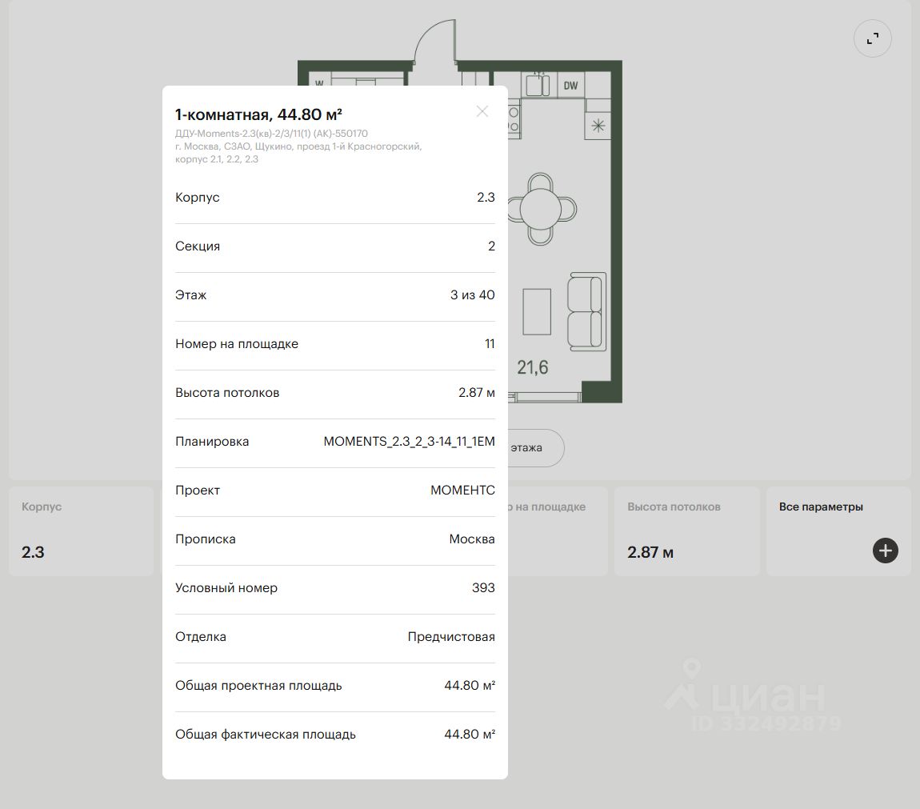Click the Планировка value MOMENTS_2.3_2_3-14_11_1EM

(x=409, y=441)
